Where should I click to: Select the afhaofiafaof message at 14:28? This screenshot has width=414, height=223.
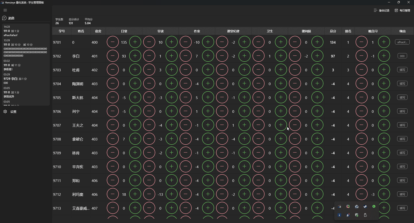click(x=25, y=31)
